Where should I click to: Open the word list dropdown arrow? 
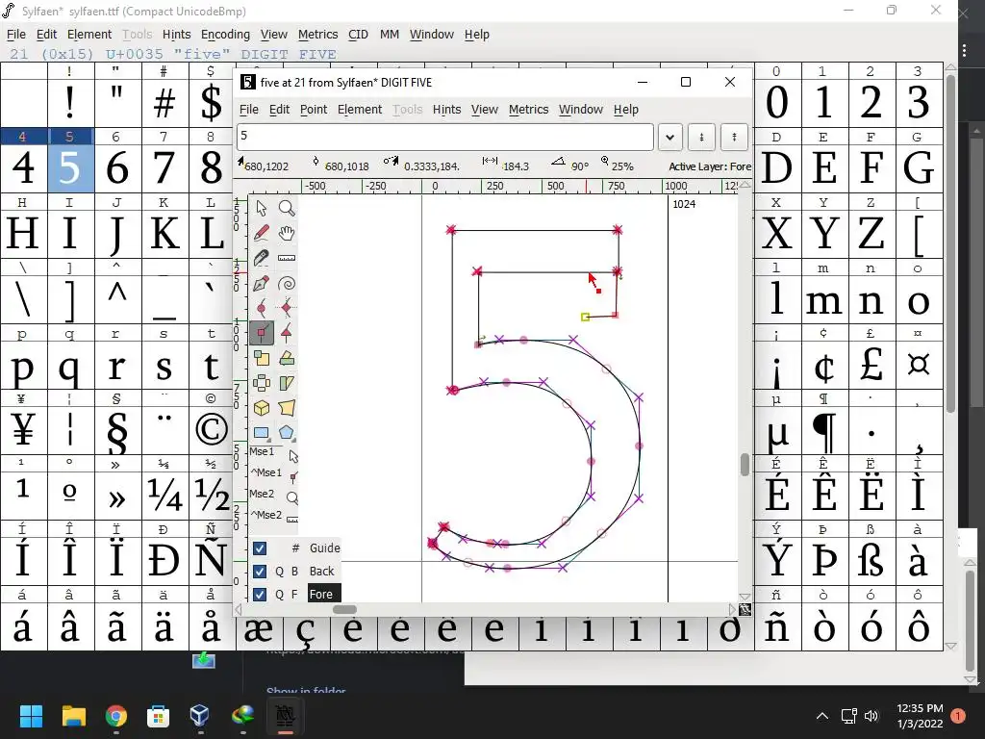click(670, 137)
